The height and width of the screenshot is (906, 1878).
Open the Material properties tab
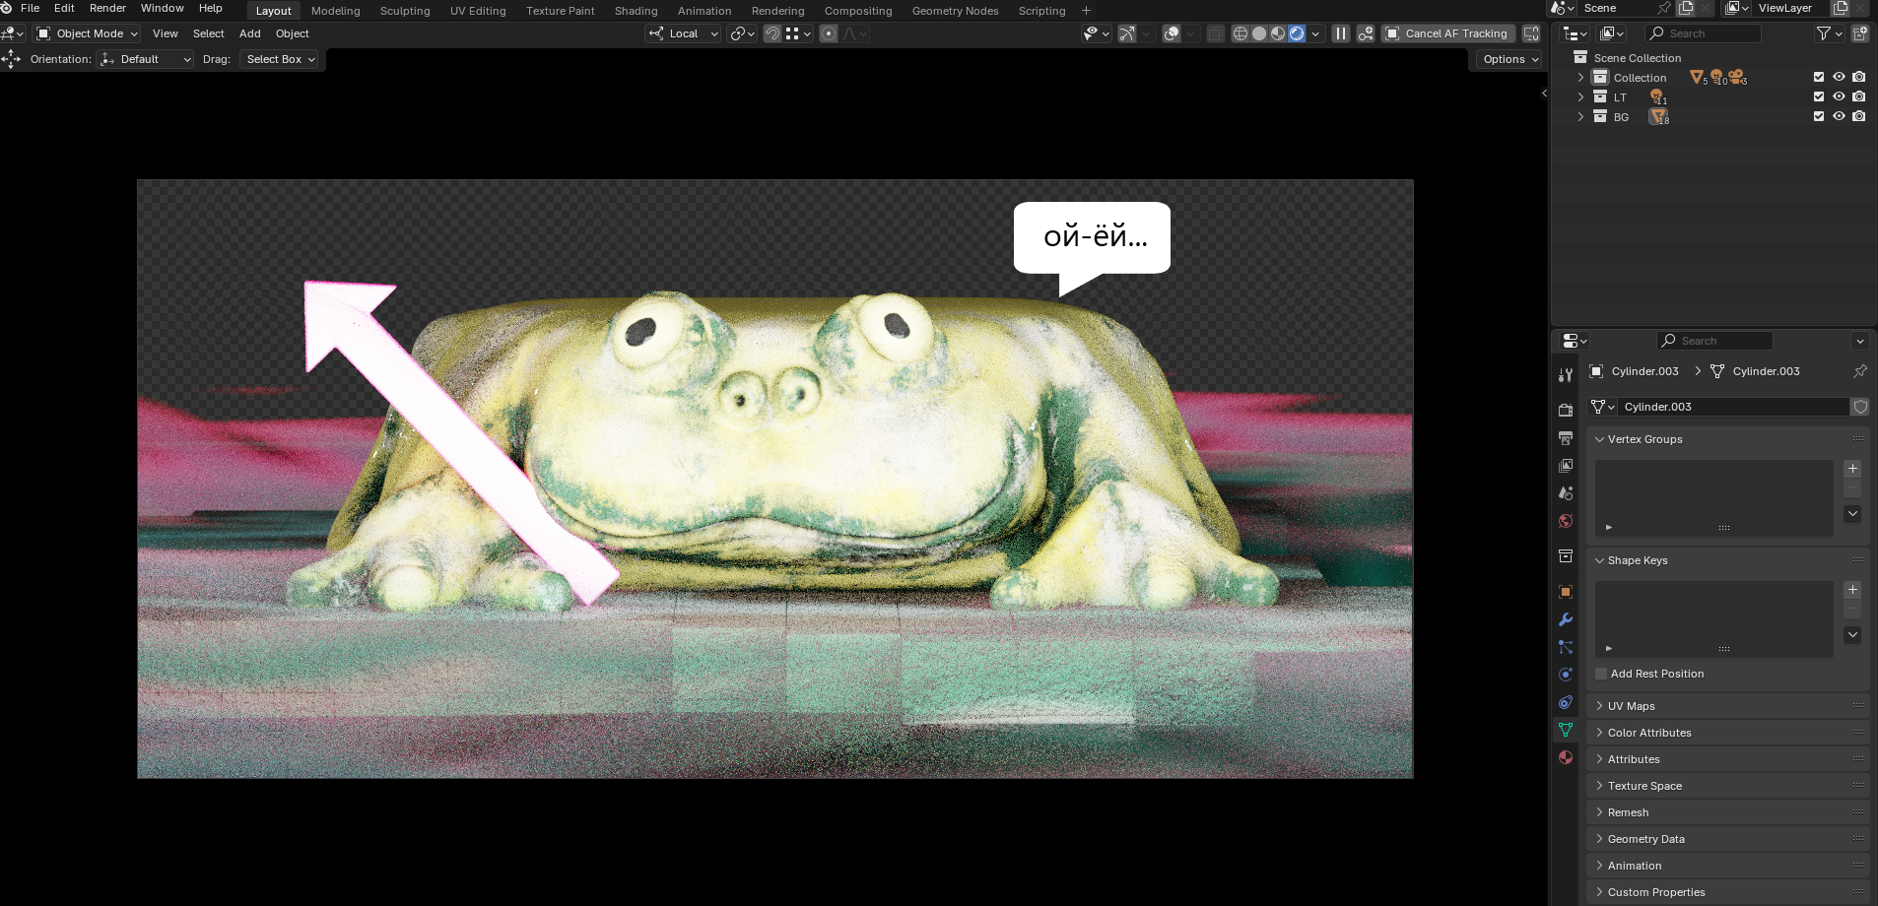pyautogui.click(x=1566, y=757)
